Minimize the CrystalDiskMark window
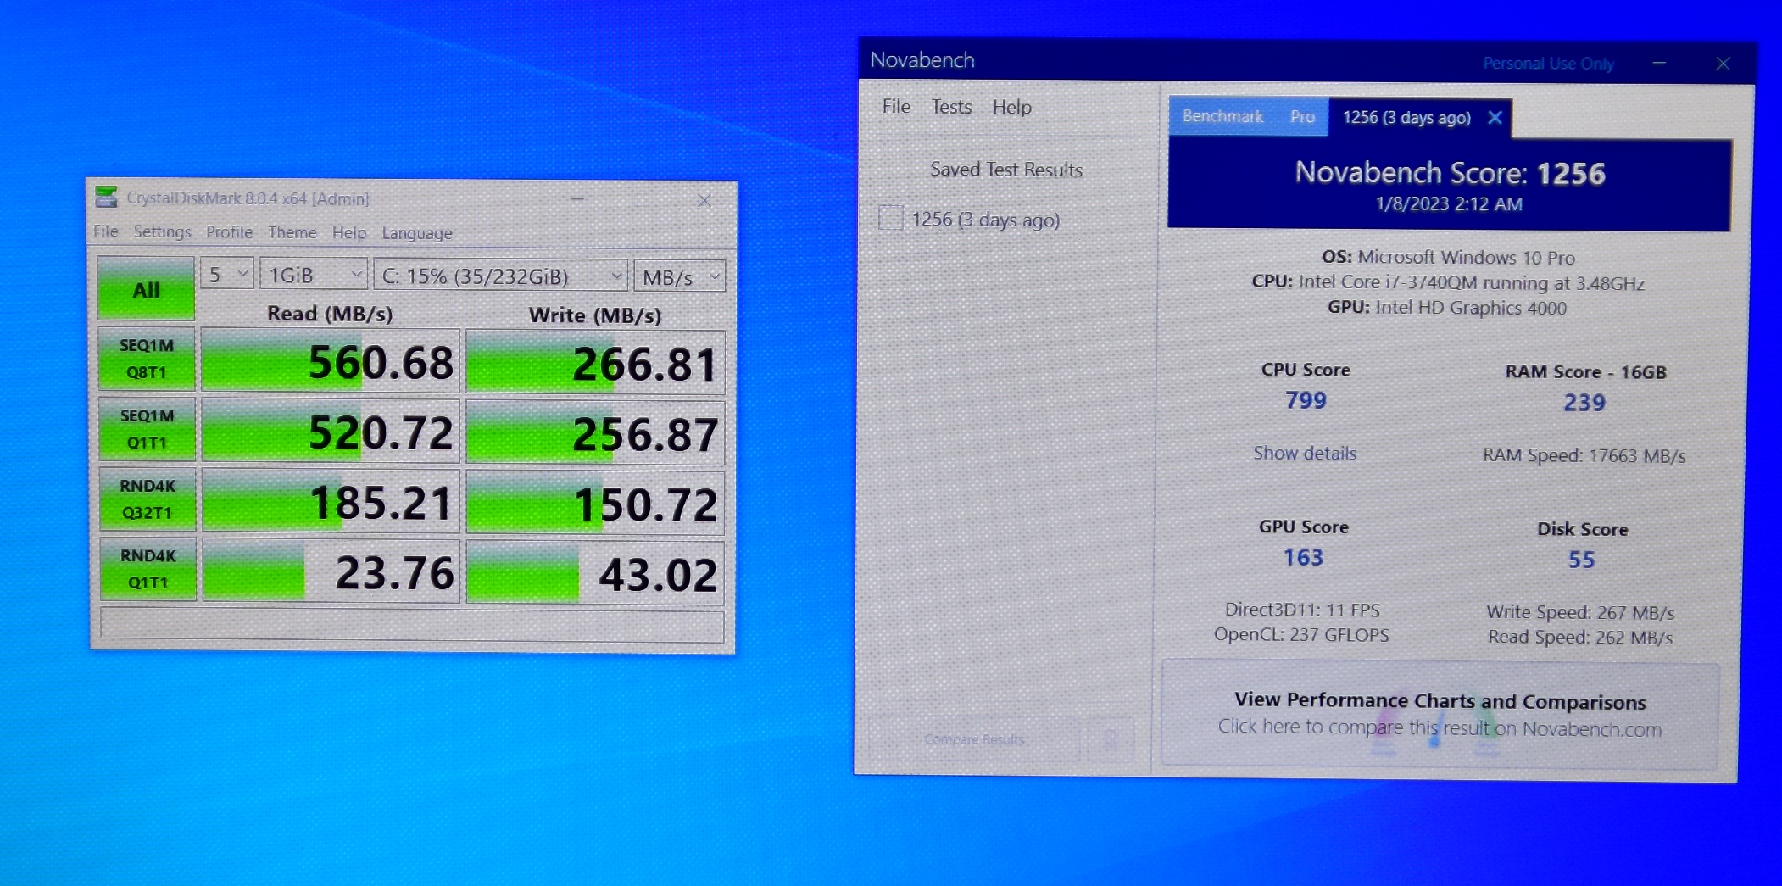This screenshot has width=1782, height=886. (577, 199)
